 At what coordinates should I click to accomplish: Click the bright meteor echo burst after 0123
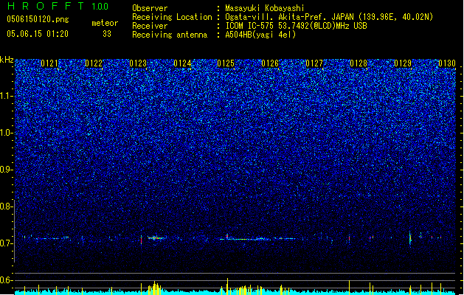156,237
